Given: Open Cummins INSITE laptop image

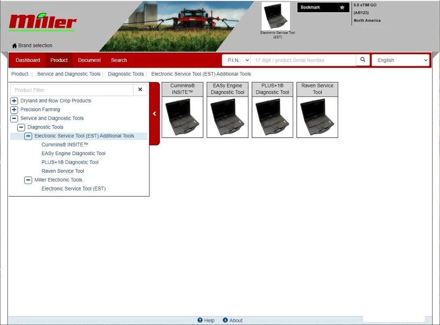Looking at the screenshot, I should pos(183,117).
